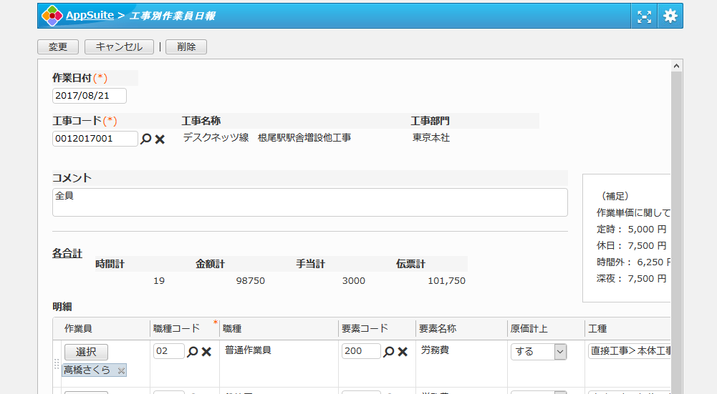Search 職種コード with magnifier icon
The image size is (717, 394).
click(x=192, y=352)
